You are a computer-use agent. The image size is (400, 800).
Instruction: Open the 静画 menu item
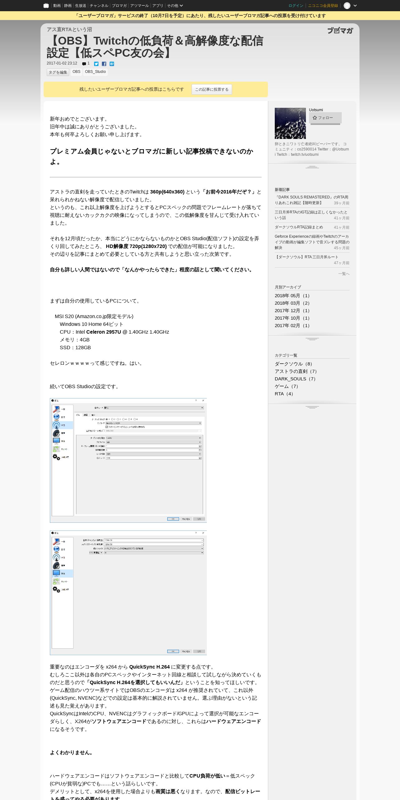68,6
